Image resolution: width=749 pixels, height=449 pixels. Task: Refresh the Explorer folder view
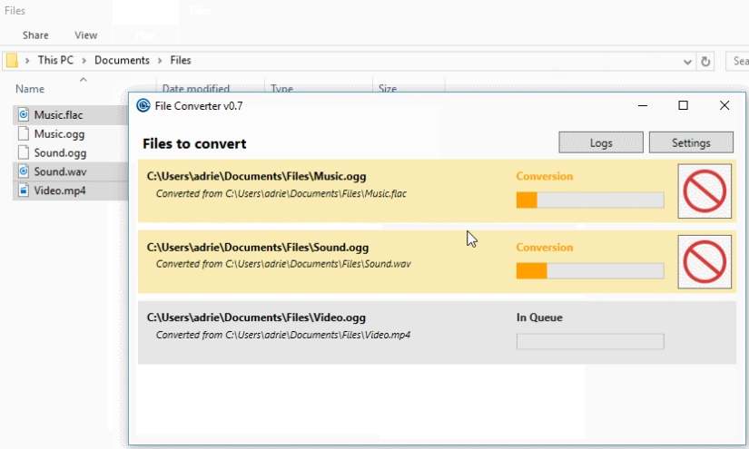(x=705, y=62)
